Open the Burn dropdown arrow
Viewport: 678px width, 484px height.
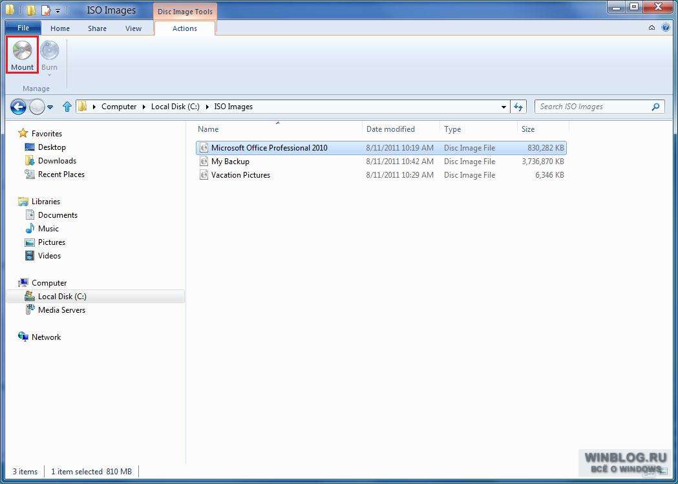[49, 75]
